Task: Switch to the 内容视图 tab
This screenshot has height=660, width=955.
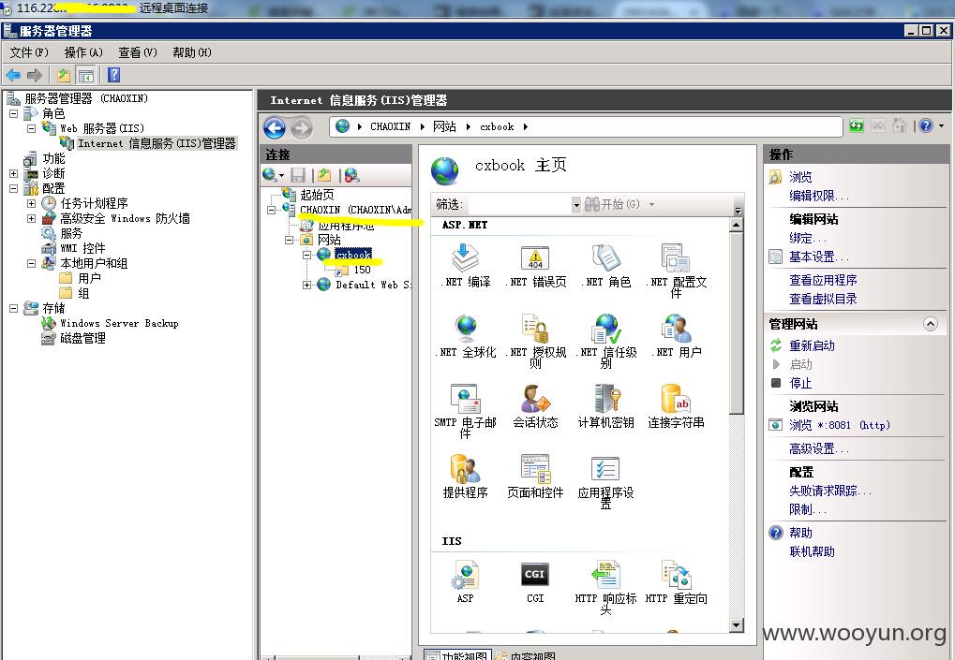Action: [x=525, y=654]
